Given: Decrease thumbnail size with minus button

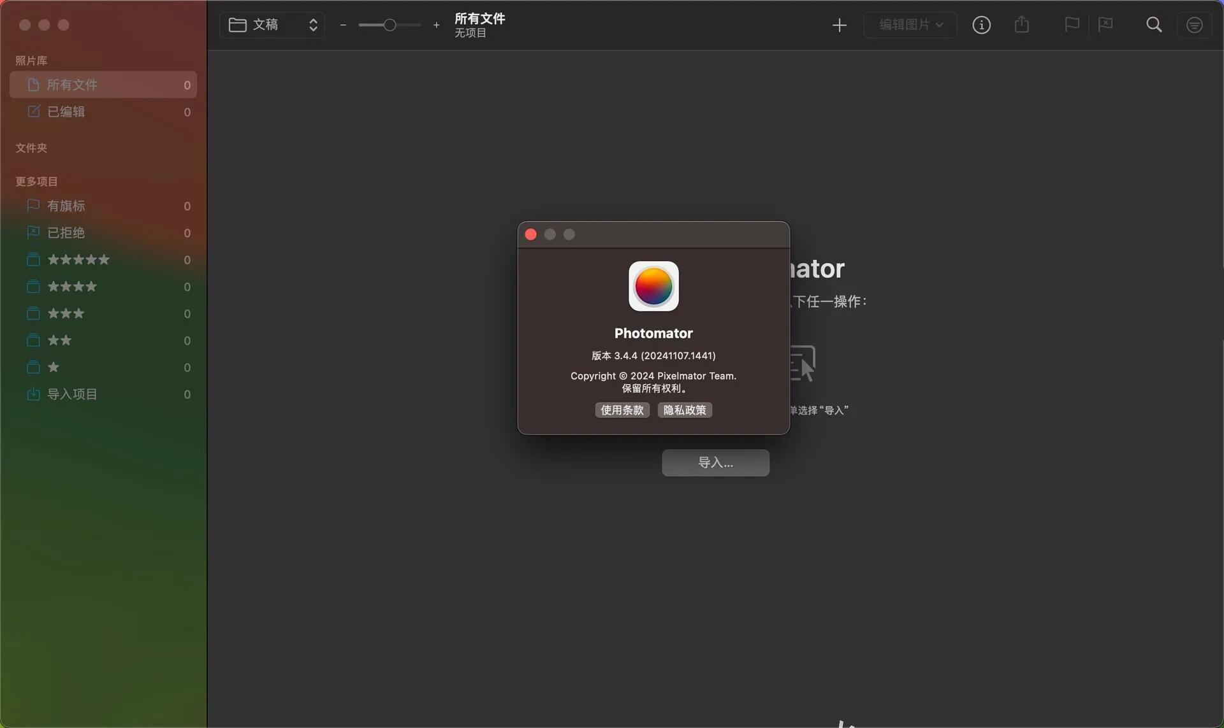Looking at the screenshot, I should pyautogui.click(x=343, y=25).
